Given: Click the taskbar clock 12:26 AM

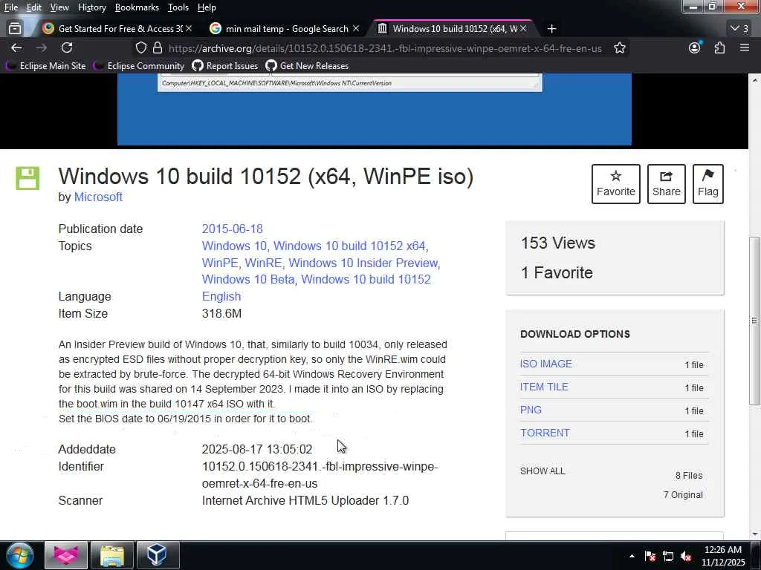Looking at the screenshot, I should [x=723, y=556].
